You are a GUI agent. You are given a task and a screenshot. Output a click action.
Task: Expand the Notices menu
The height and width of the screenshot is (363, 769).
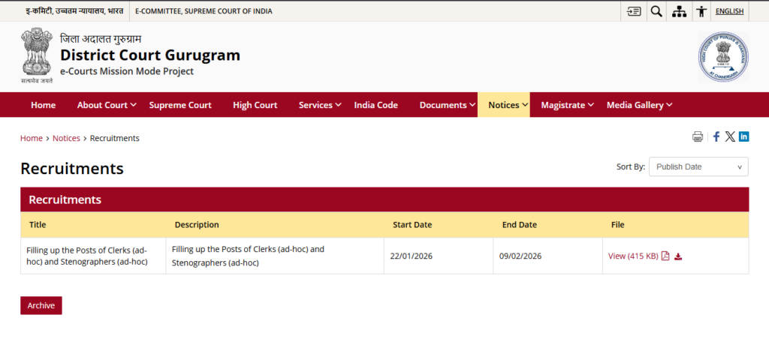pyautogui.click(x=504, y=105)
